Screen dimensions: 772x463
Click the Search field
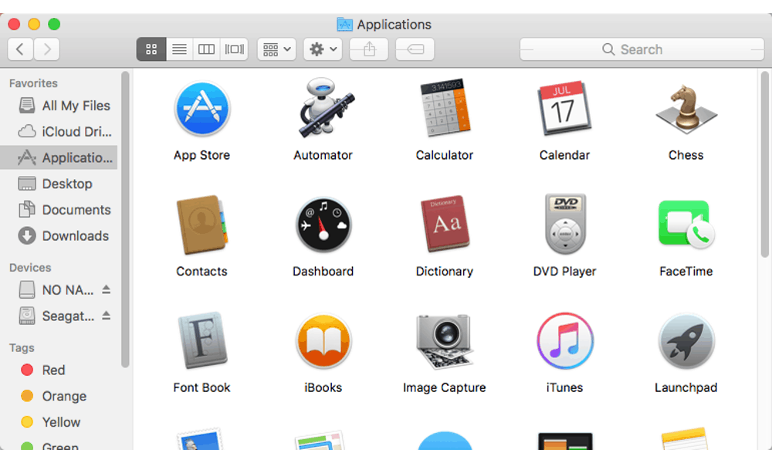pos(642,49)
